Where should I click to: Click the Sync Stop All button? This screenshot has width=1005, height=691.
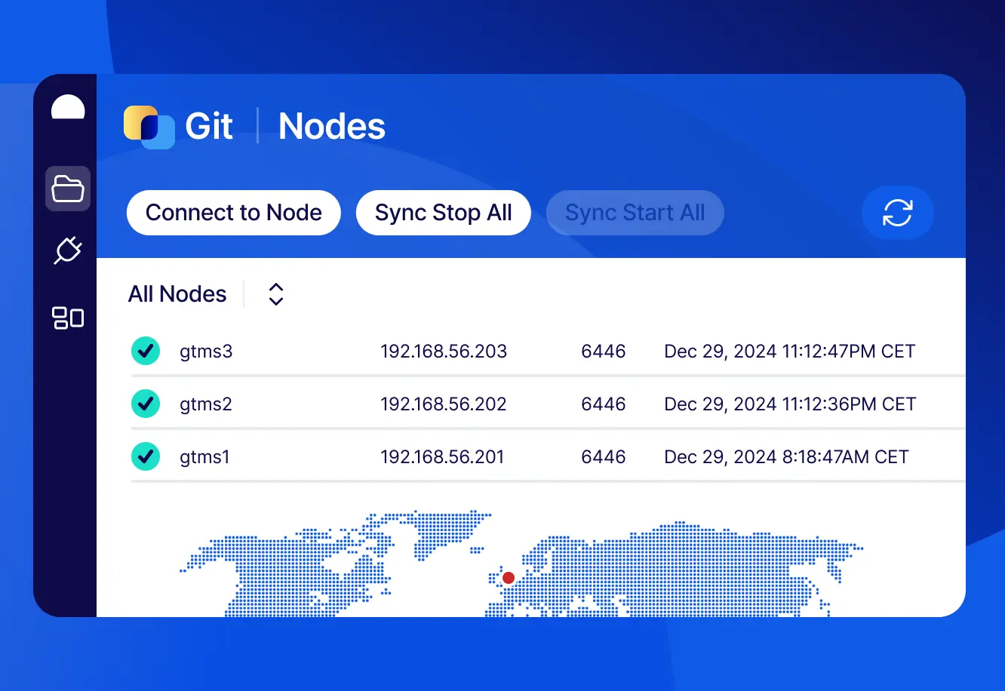click(x=444, y=213)
